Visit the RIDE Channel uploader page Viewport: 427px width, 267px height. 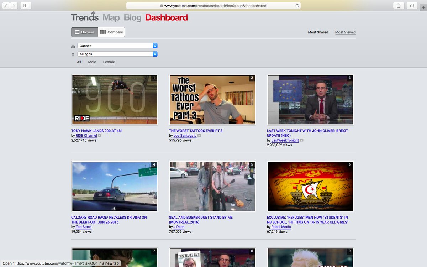[x=86, y=136]
